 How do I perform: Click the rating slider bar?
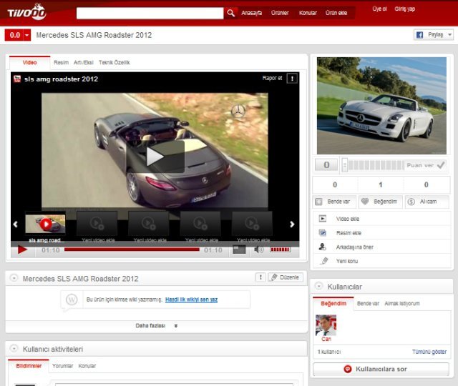coord(372,165)
